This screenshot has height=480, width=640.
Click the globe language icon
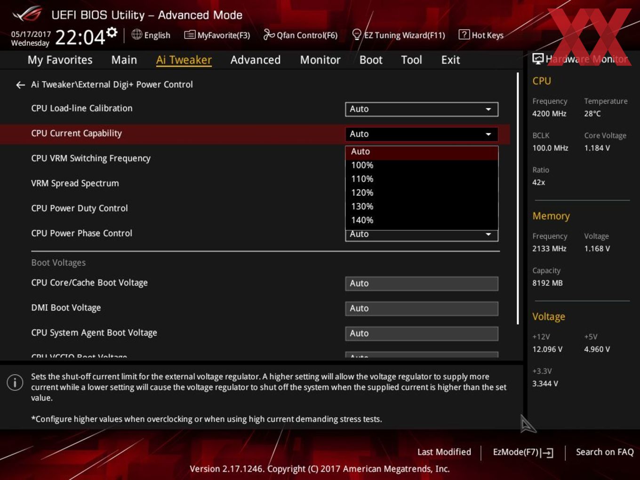tap(136, 34)
